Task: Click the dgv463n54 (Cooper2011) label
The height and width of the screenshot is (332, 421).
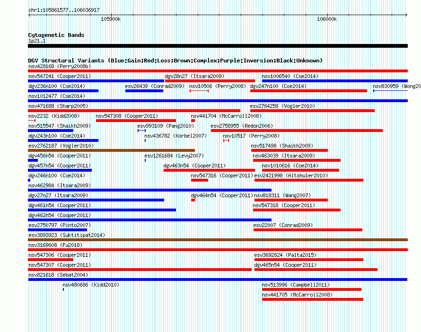Action: tap(194, 166)
